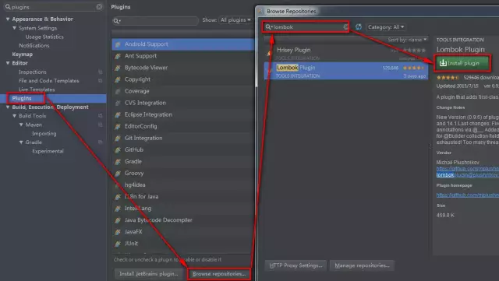This screenshot has height=281, width=499.
Task: Select Keymap in settings tree
Action: (x=23, y=54)
